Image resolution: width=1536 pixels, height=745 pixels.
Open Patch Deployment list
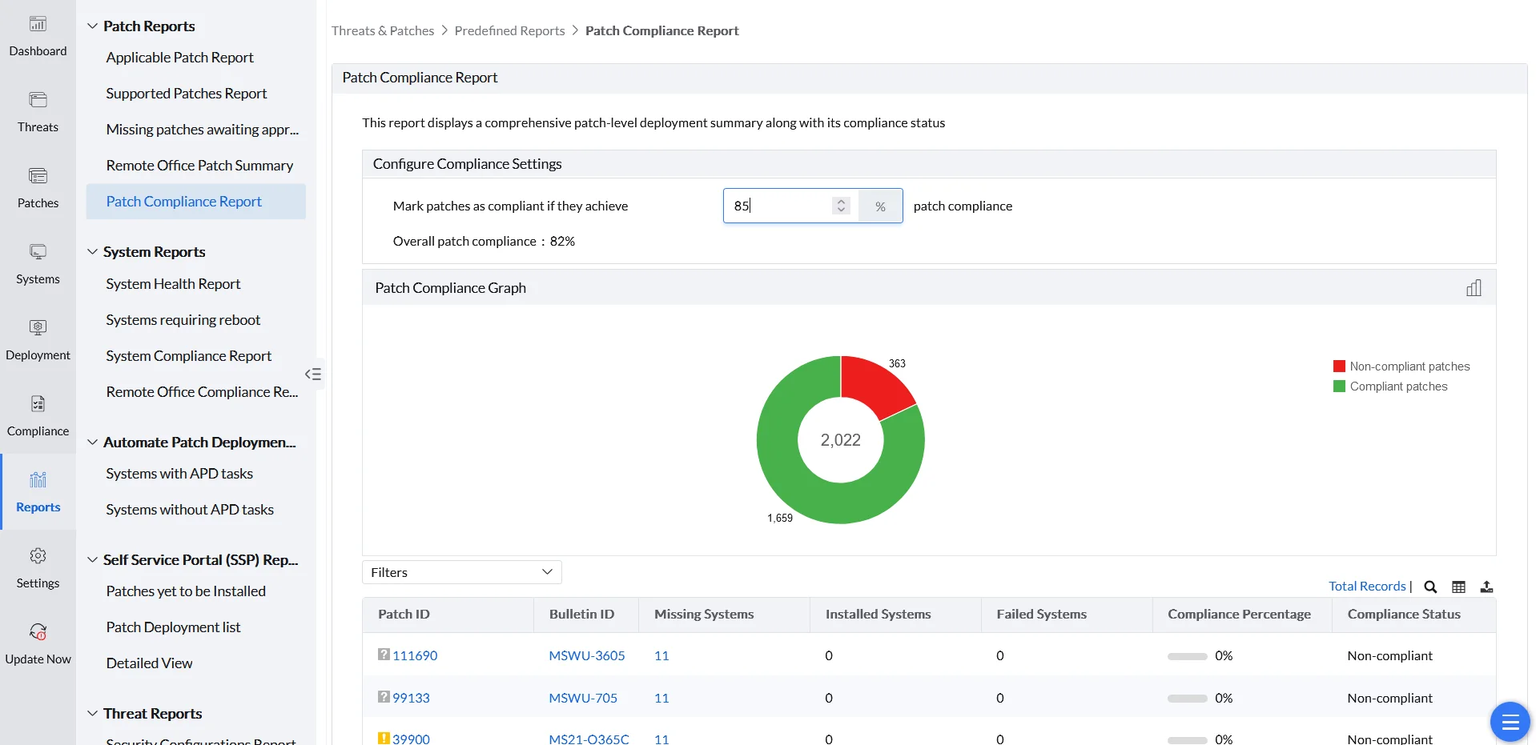click(173, 627)
